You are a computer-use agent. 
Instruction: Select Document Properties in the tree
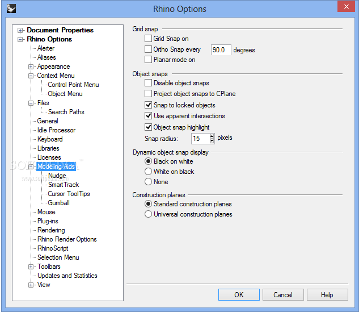pos(60,30)
